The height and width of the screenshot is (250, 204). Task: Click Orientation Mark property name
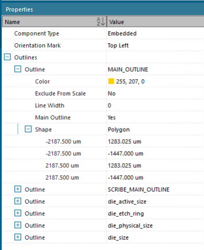coord(38,45)
